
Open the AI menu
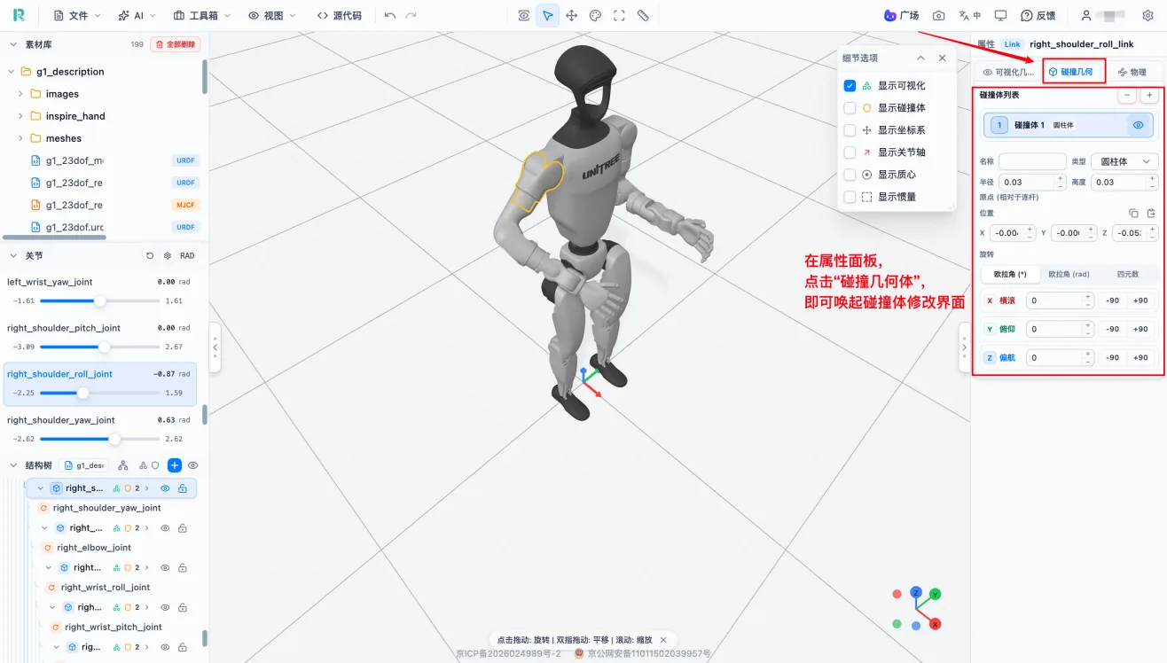coord(137,16)
